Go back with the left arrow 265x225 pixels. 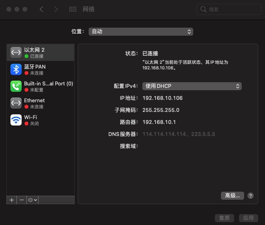(x=41, y=9)
